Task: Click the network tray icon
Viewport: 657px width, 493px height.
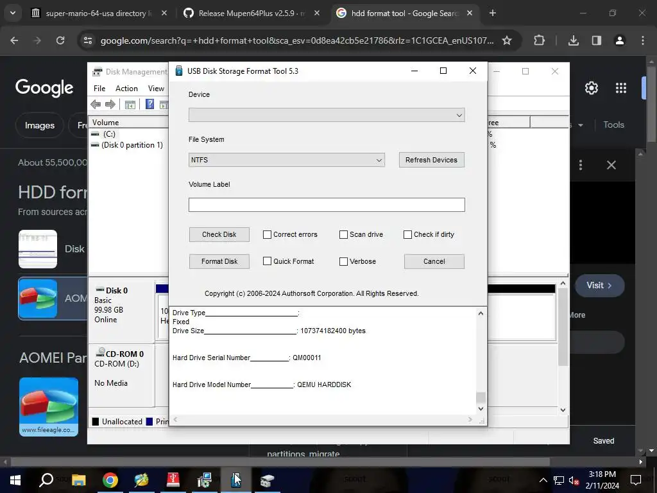Action: [559, 480]
